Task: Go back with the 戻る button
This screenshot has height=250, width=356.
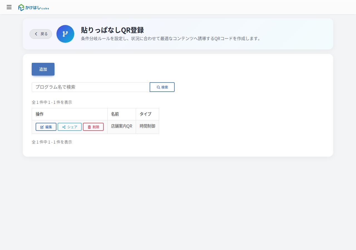Action: tap(41, 34)
